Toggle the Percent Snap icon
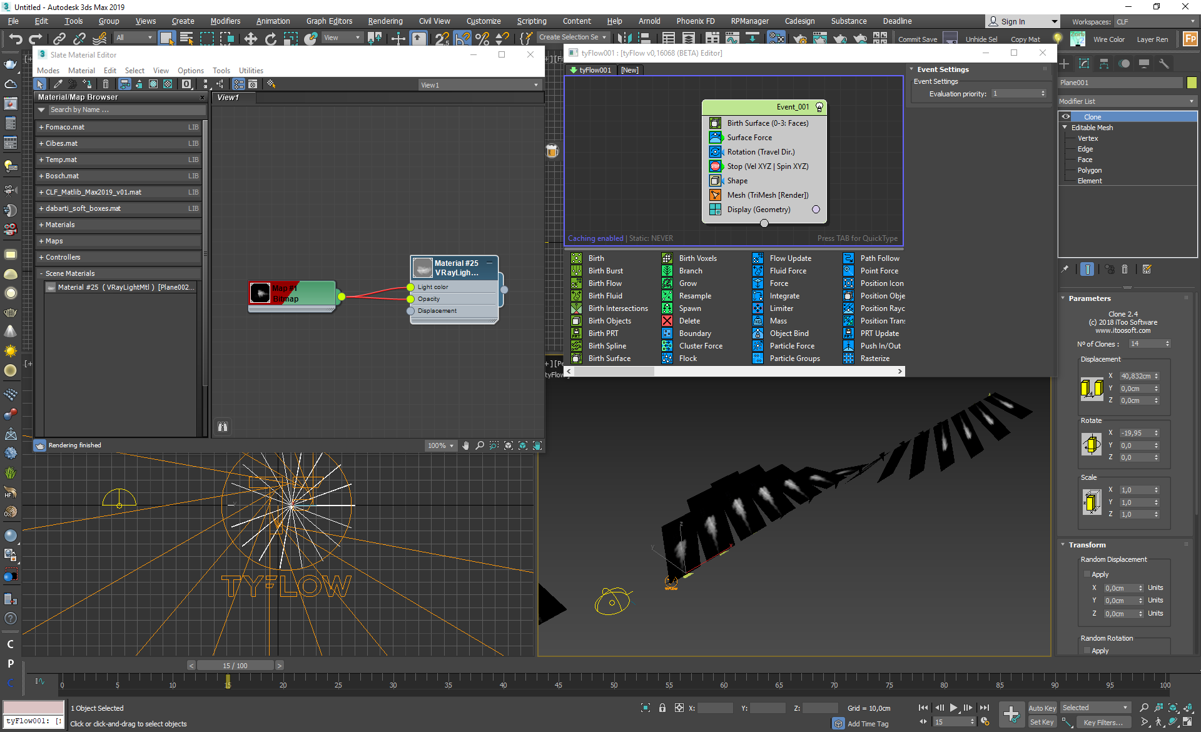 tap(482, 39)
